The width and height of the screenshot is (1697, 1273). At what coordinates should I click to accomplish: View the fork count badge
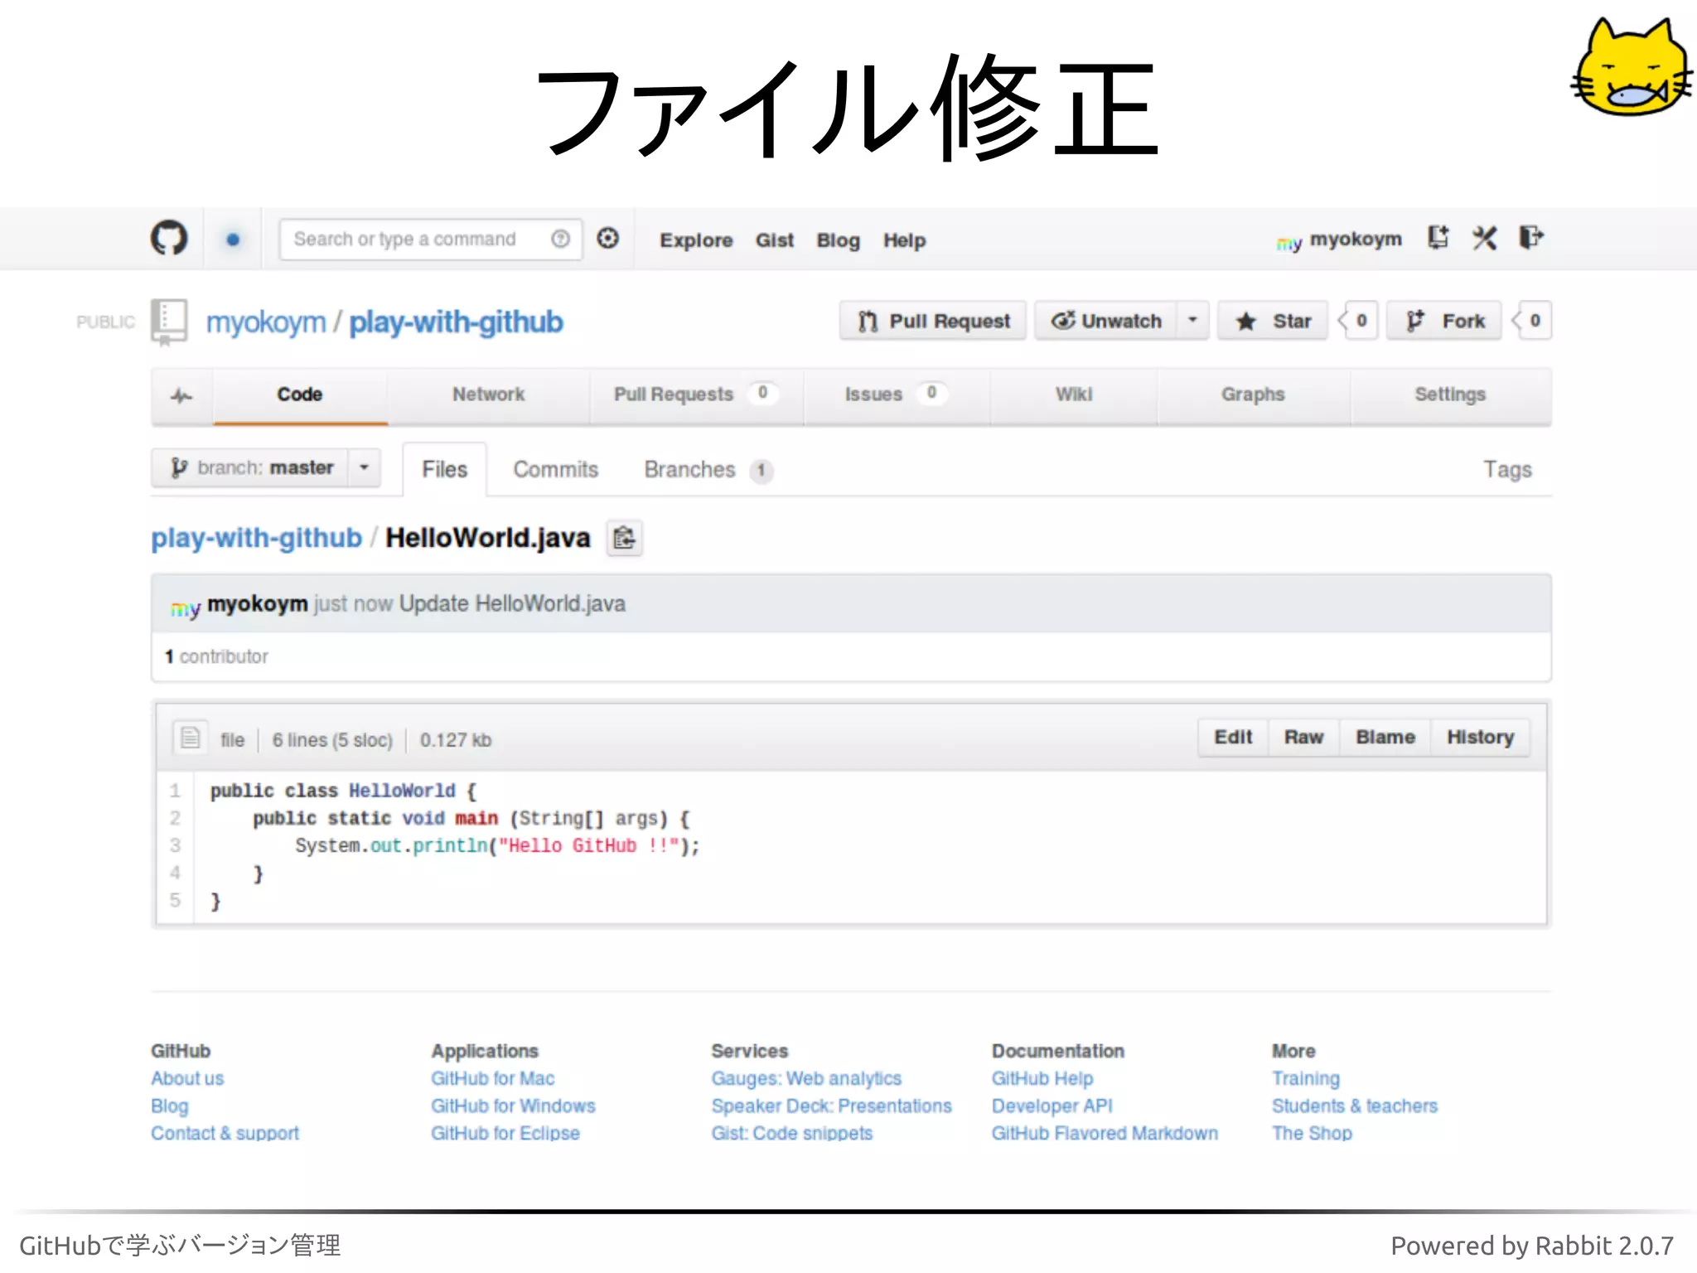click(x=1533, y=321)
